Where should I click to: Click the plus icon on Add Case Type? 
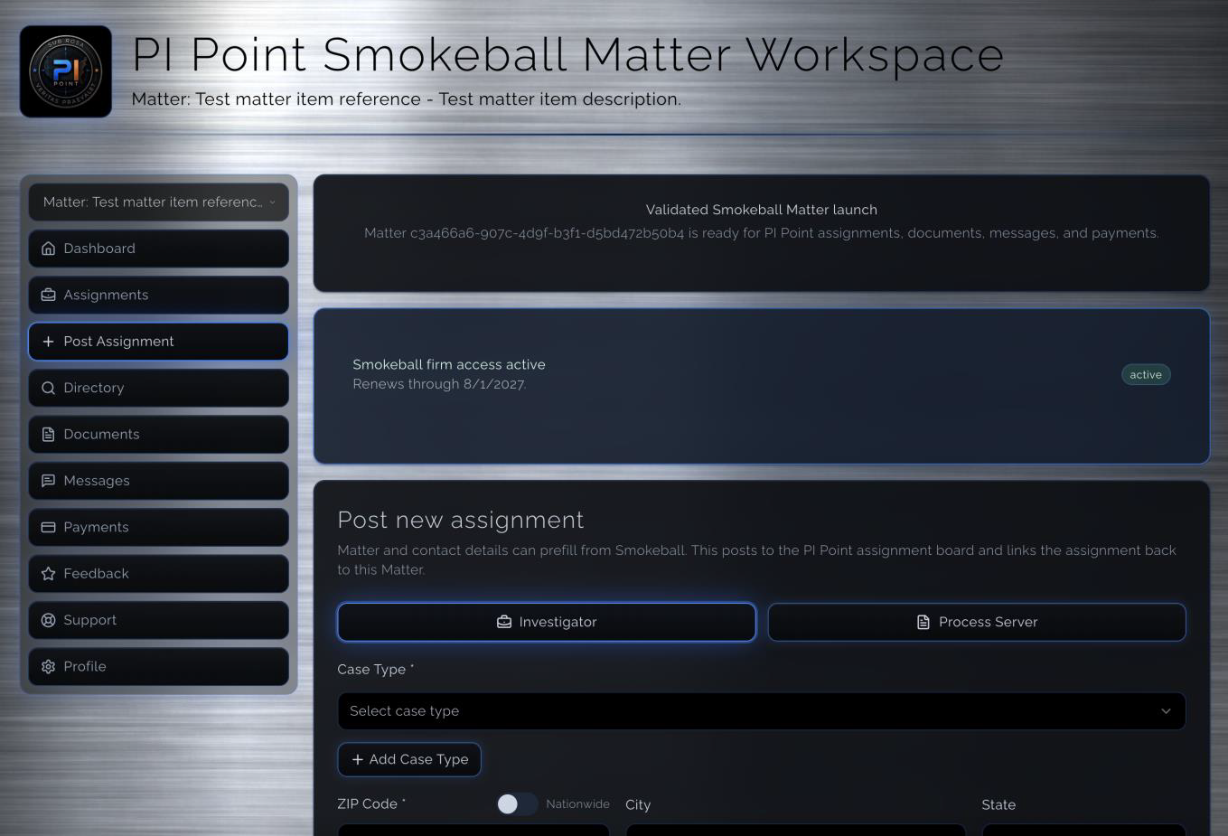pyautogui.click(x=358, y=759)
